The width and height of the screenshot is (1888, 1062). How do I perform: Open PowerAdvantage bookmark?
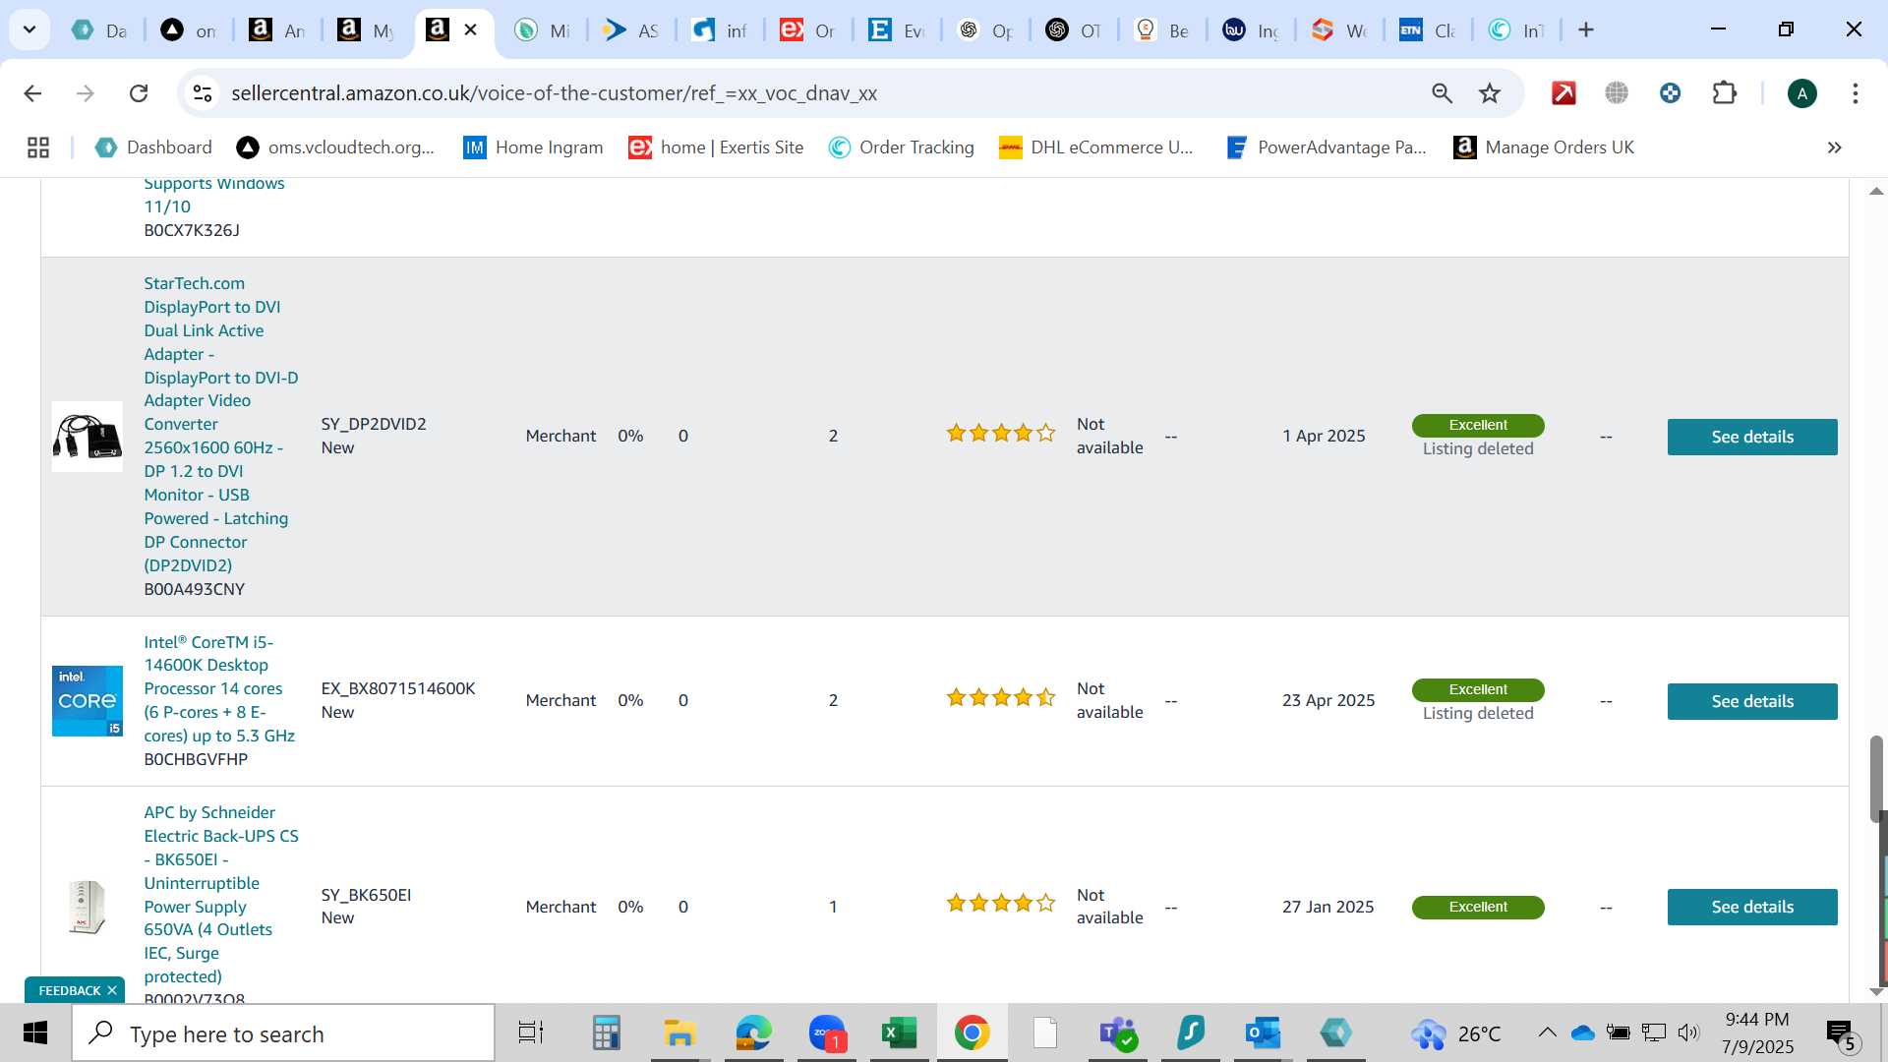tap(1326, 147)
